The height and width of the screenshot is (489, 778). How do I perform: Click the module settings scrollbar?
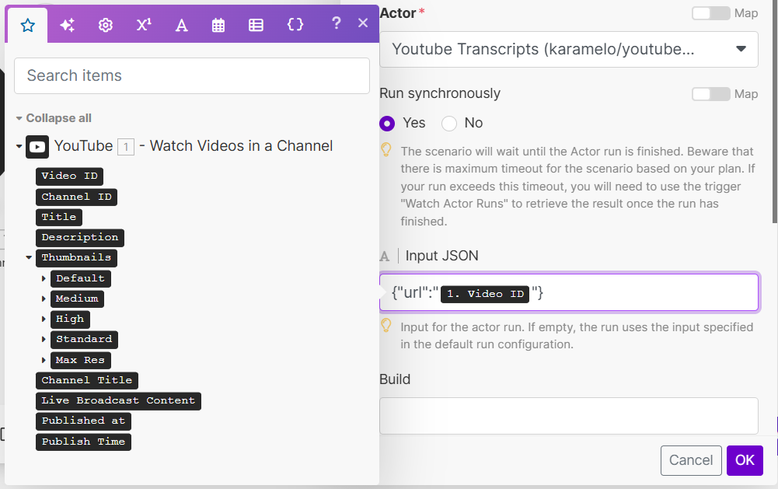click(x=775, y=112)
